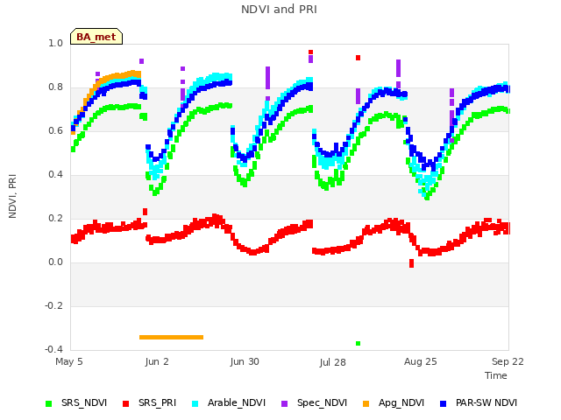Select the SRS_NDVI legend label
The image size is (561, 420).
[84, 402]
